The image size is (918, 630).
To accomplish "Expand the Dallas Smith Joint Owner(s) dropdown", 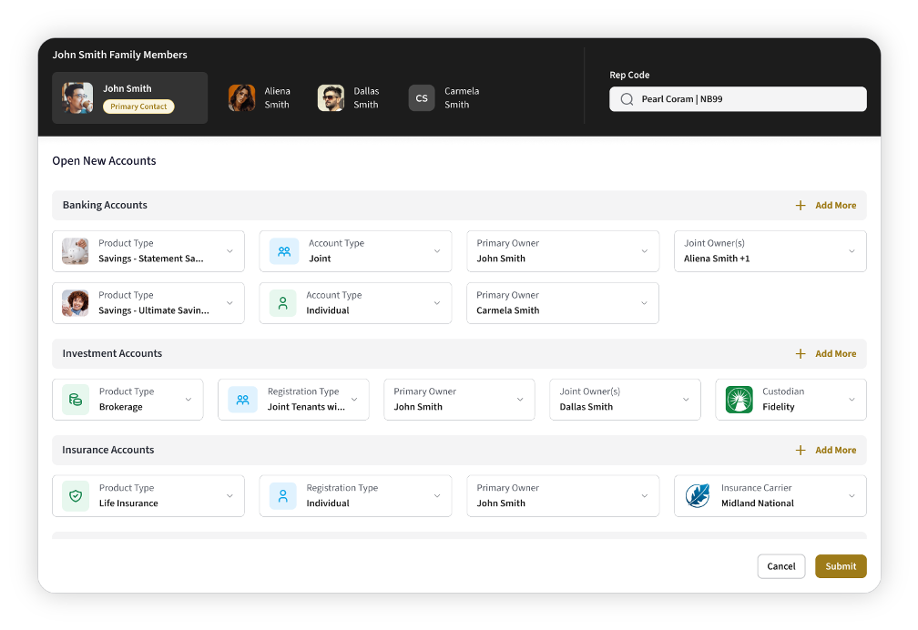I will pos(625,400).
